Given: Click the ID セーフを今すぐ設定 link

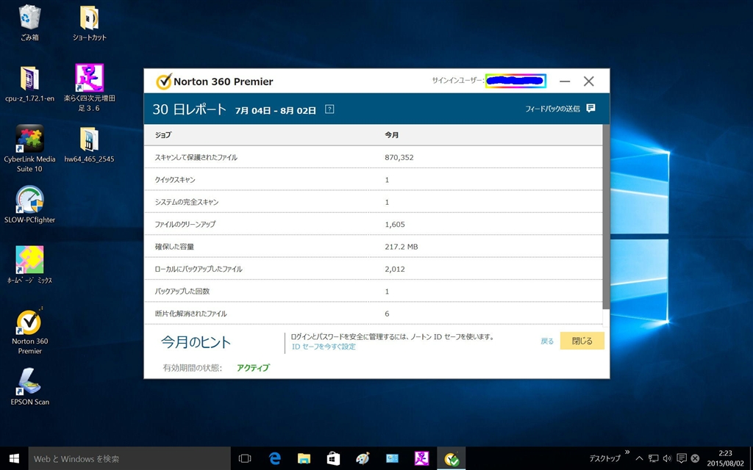Looking at the screenshot, I should click(x=324, y=347).
